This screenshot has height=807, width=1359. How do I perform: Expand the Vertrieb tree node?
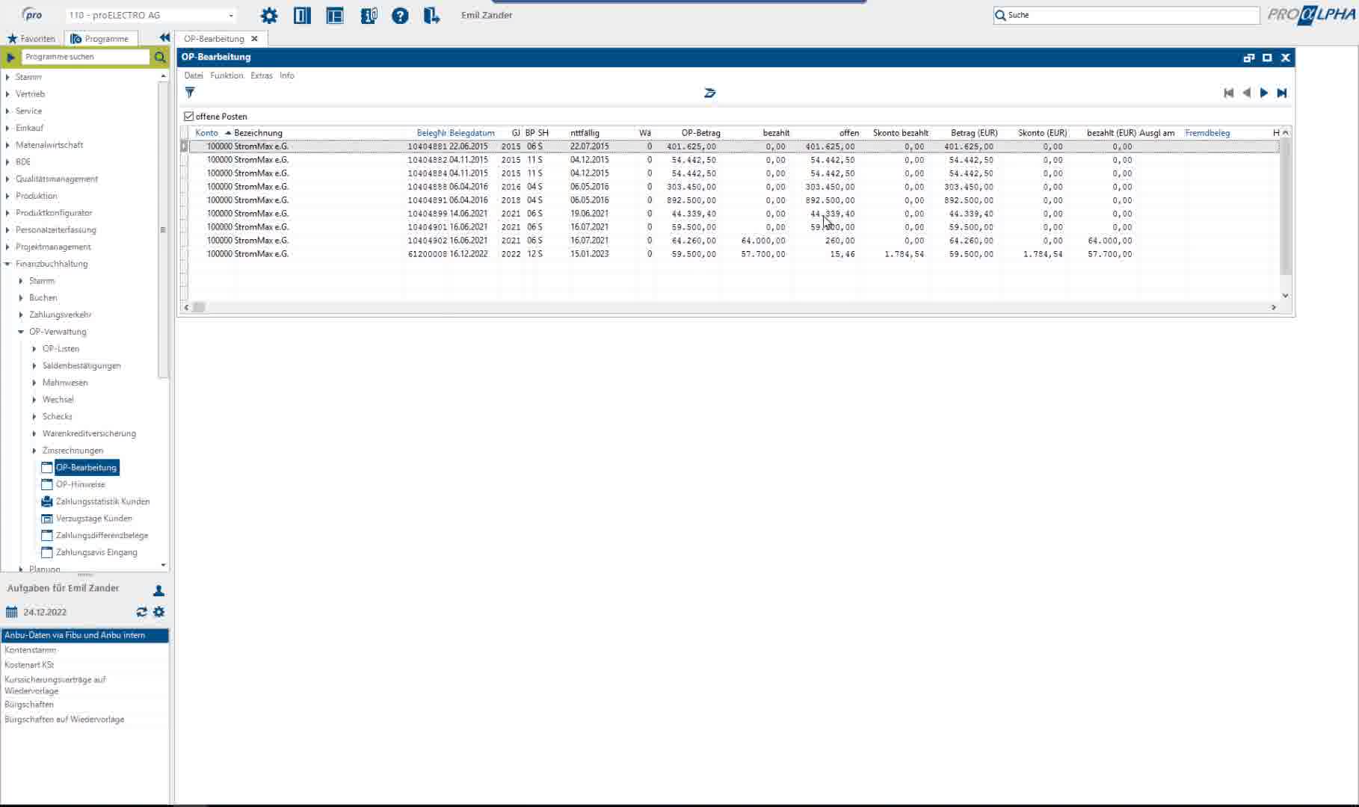point(7,94)
